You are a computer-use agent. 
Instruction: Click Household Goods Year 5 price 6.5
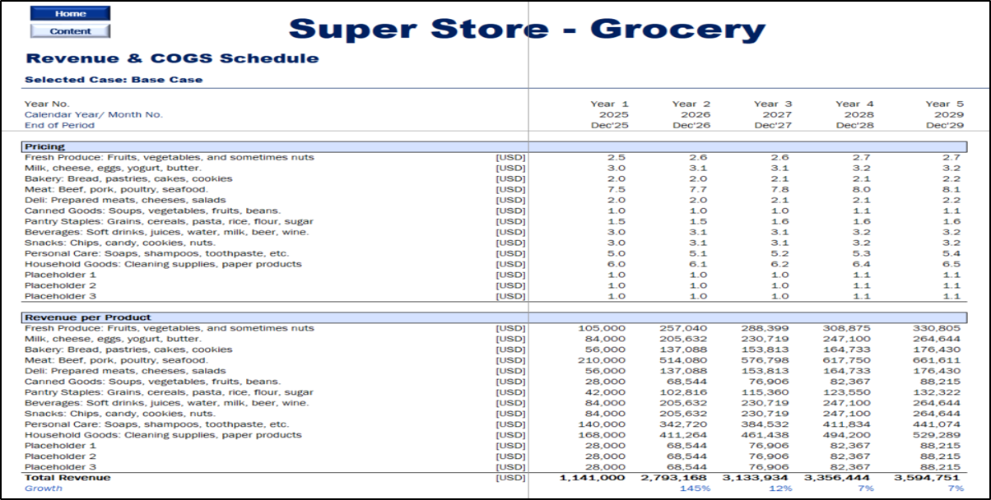point(951,264)
